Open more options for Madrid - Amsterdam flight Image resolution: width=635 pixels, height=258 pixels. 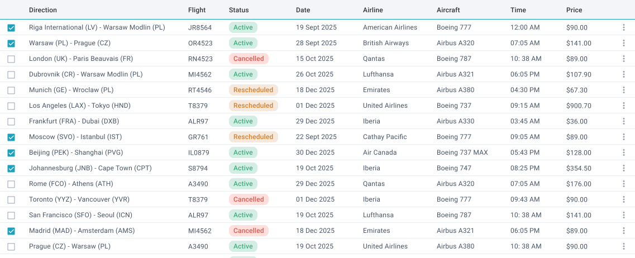[624, 231]
